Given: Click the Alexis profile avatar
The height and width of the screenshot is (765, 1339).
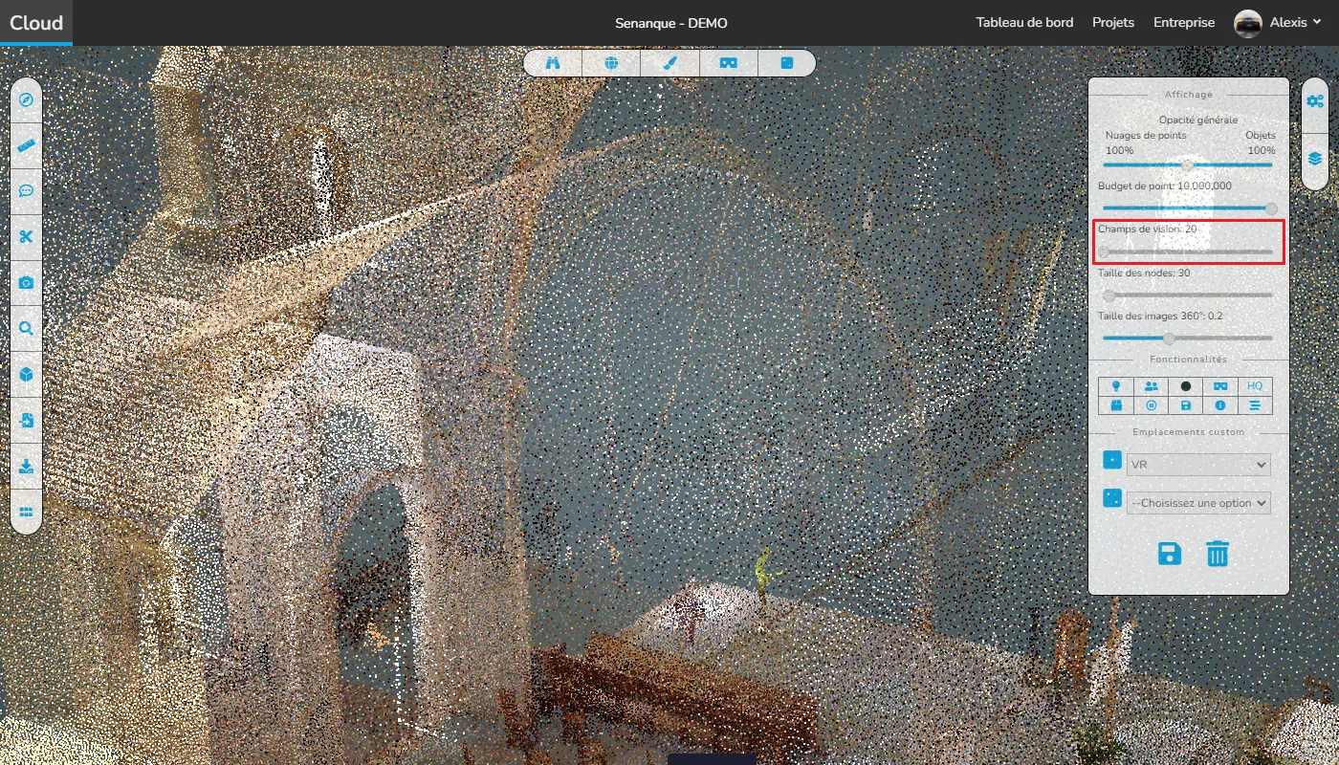Looking at the screenshot, I should [1248, 23].
